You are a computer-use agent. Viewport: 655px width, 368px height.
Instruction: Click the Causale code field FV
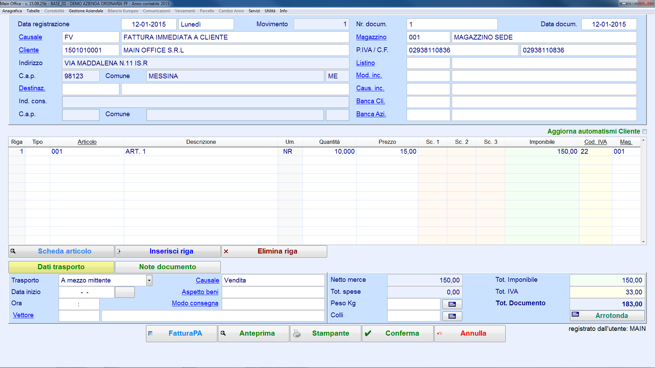[90, 37]
